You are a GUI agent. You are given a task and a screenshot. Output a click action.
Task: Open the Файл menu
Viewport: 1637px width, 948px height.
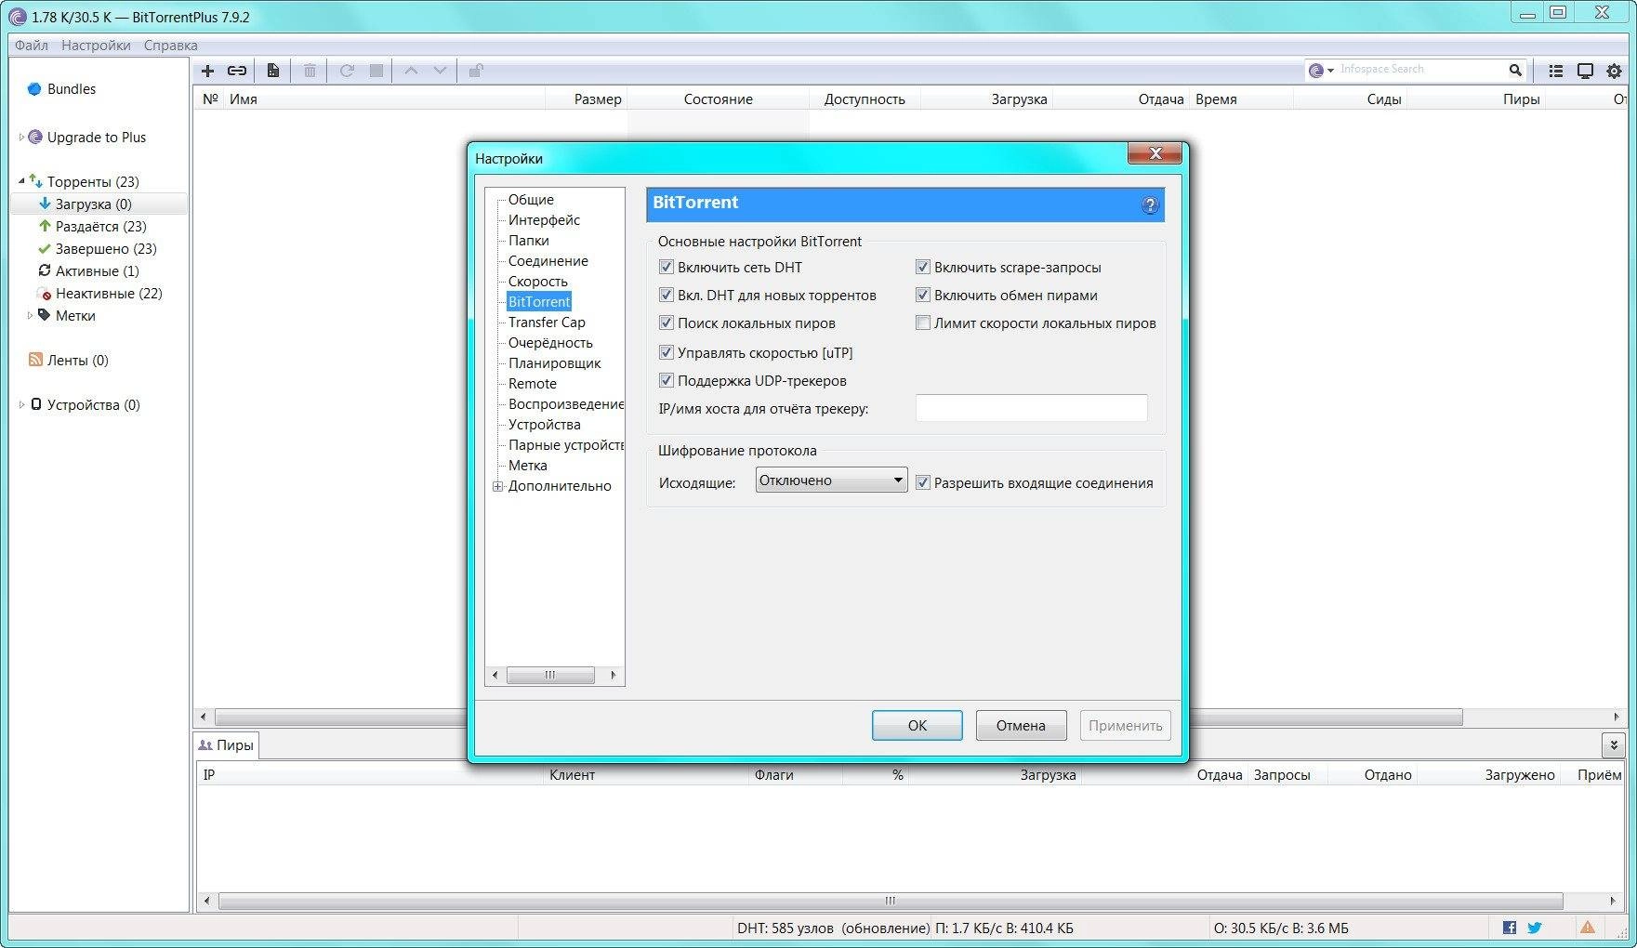[x=32, y=45]
